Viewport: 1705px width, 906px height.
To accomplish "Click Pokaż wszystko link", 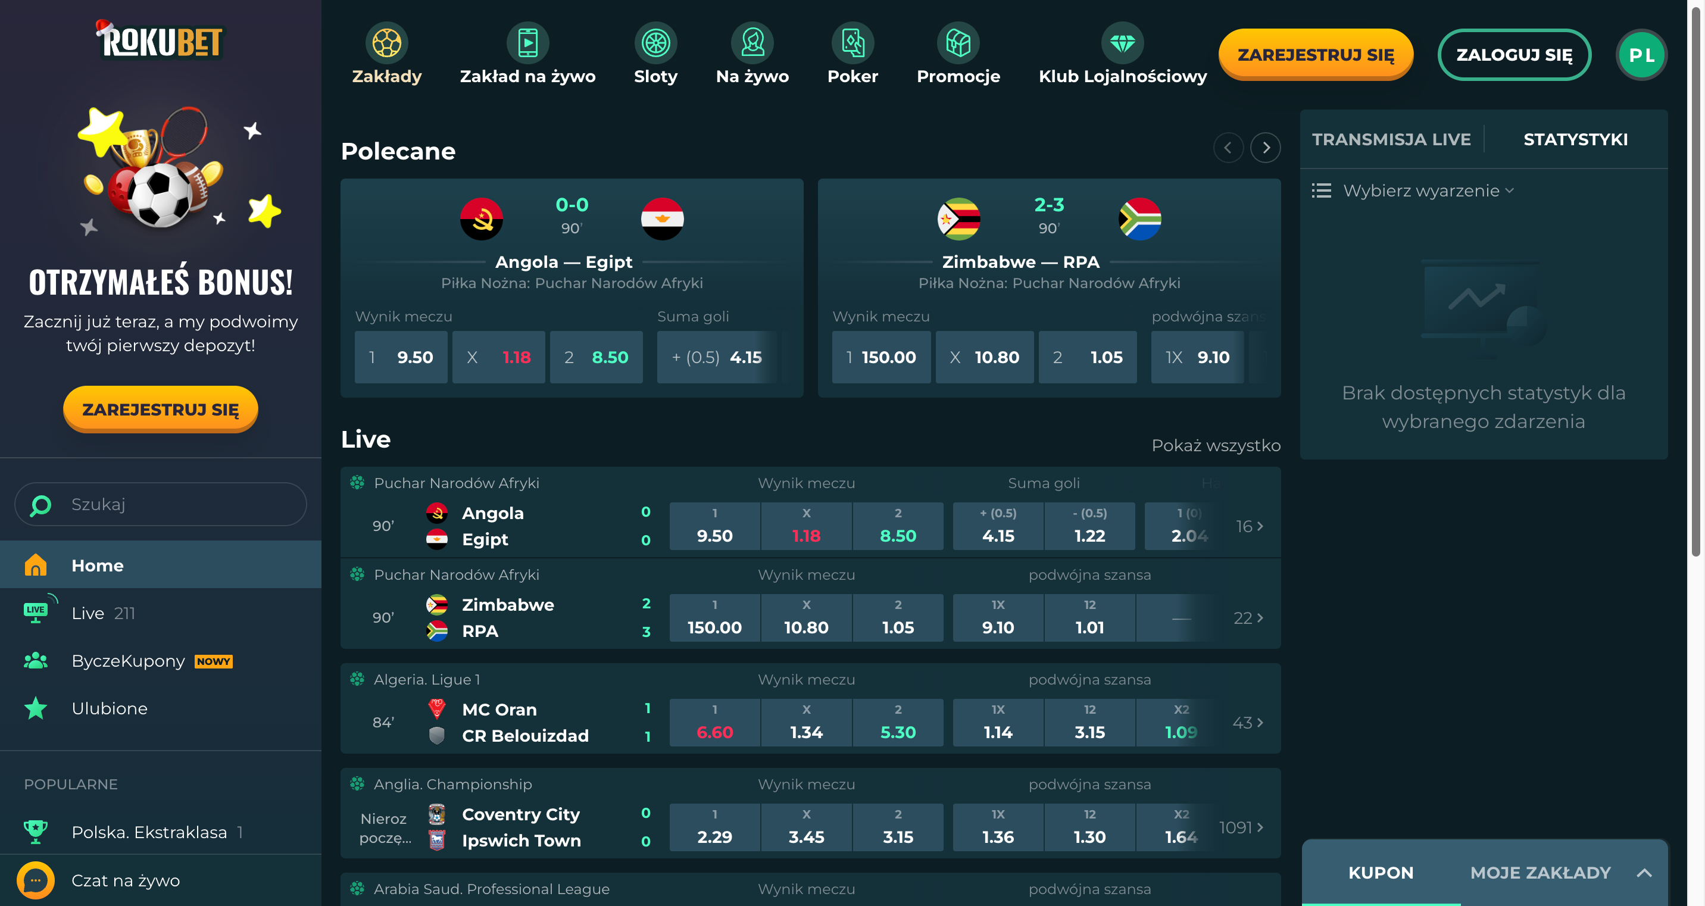I will [x=1216, y=445].
